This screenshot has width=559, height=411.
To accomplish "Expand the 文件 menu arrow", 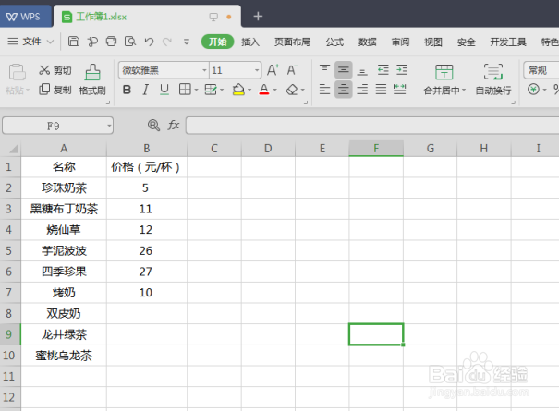I will 50,42.
